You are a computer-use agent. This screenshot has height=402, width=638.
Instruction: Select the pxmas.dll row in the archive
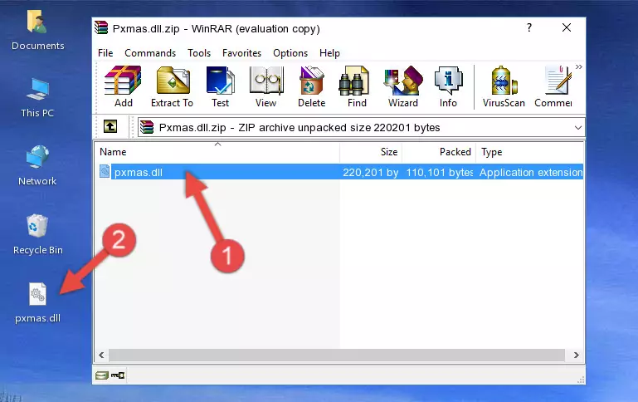pos(341,172)
